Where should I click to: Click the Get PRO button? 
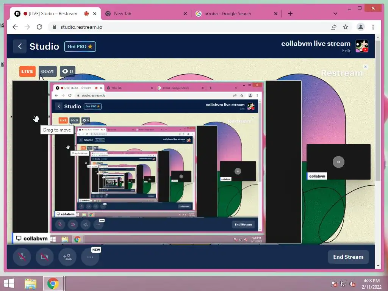(80, 47)
